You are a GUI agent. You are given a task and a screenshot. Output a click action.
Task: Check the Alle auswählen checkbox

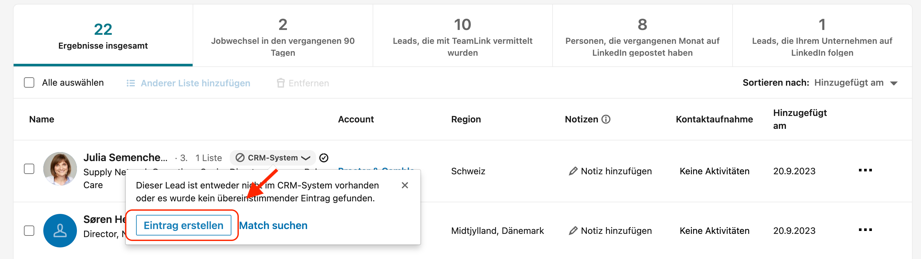point(29,83)
